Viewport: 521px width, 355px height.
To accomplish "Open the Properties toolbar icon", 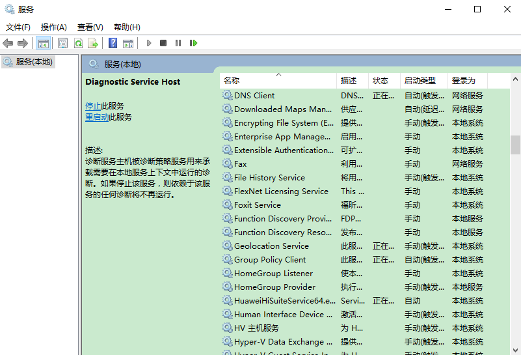I will click(x=62, y=43).
